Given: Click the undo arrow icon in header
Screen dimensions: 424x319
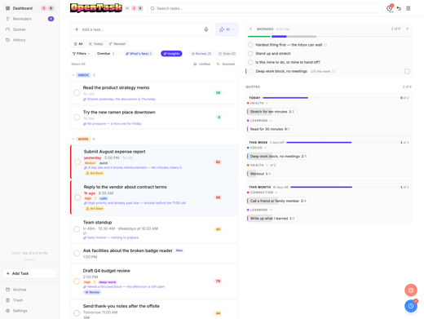Looking at the screenshot, I should (x=399, y=8).
